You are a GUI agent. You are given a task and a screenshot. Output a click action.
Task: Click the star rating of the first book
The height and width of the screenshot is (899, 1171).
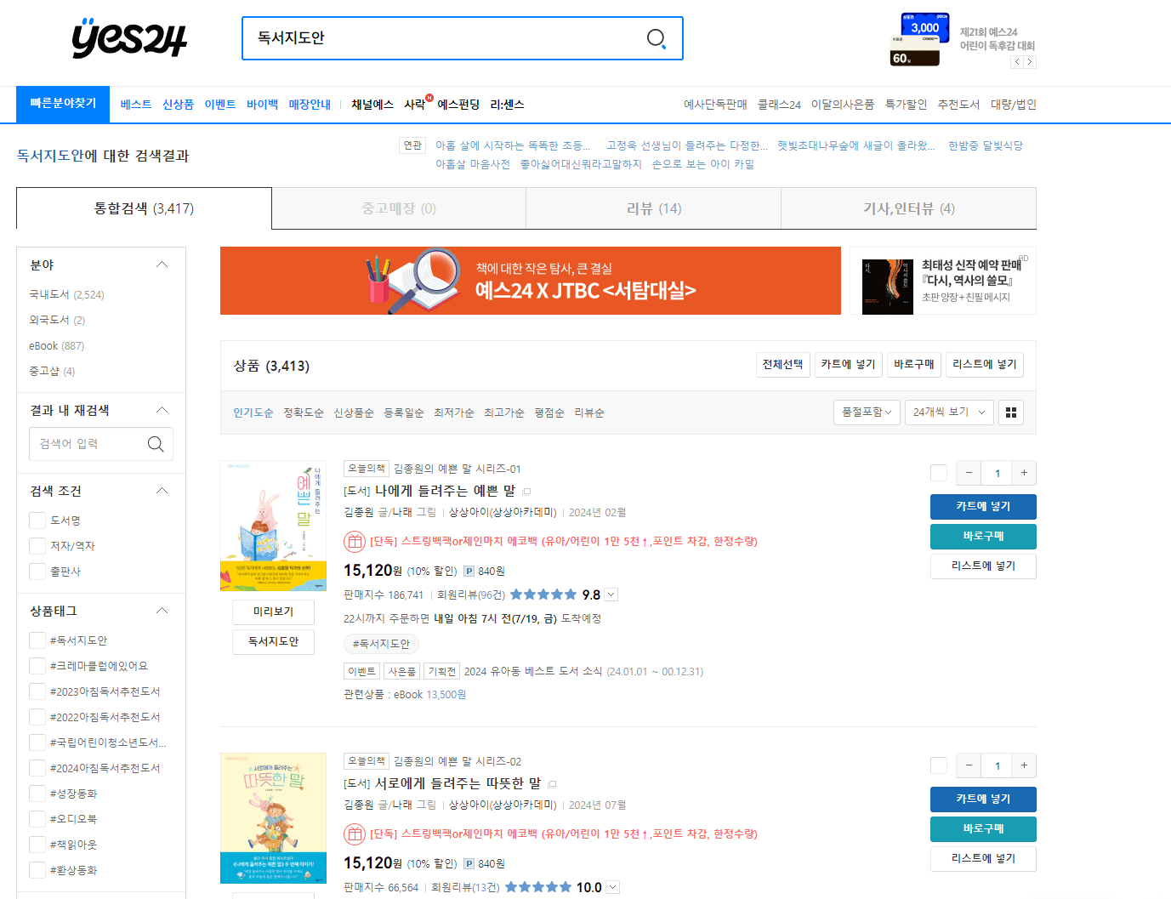tap(543, 595)
